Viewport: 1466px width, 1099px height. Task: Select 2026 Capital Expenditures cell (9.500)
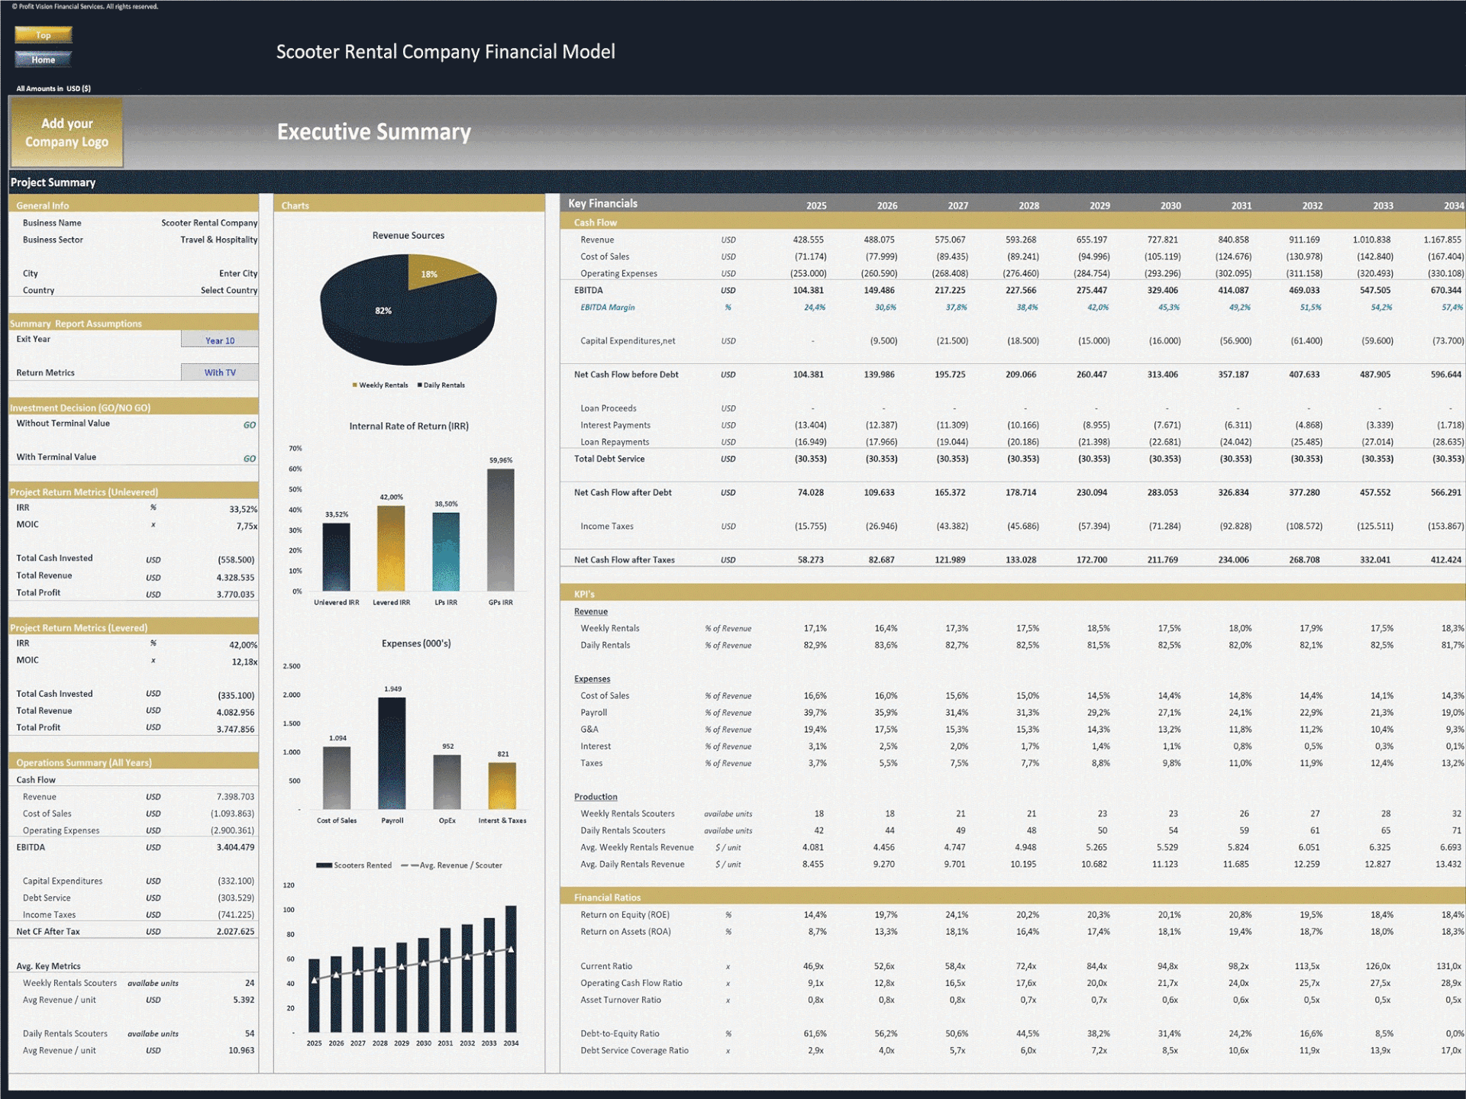pyautogui.click(x=883, y=341)
